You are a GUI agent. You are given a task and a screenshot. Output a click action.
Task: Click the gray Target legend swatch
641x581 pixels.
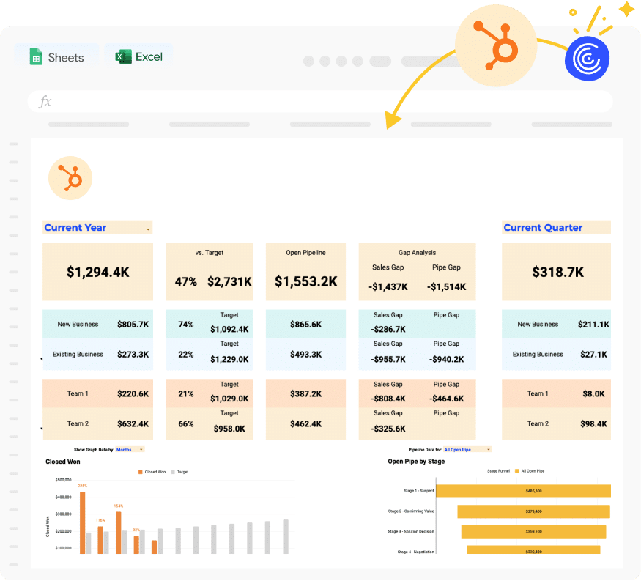click(172, 473)
